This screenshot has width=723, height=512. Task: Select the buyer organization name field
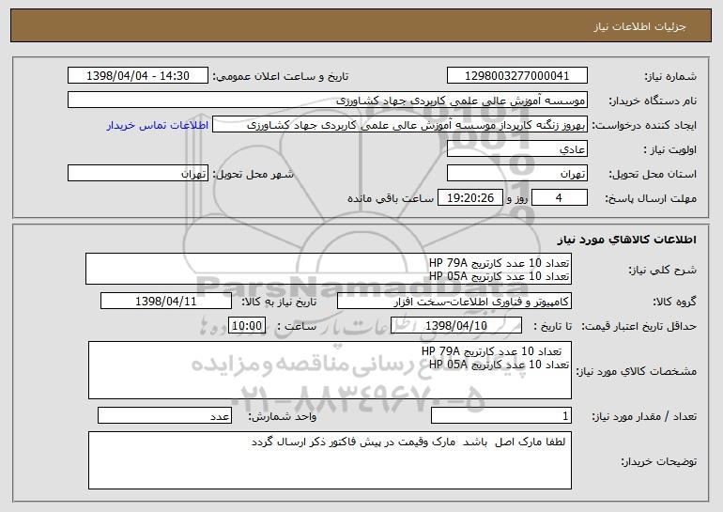(x=328, y=101)
